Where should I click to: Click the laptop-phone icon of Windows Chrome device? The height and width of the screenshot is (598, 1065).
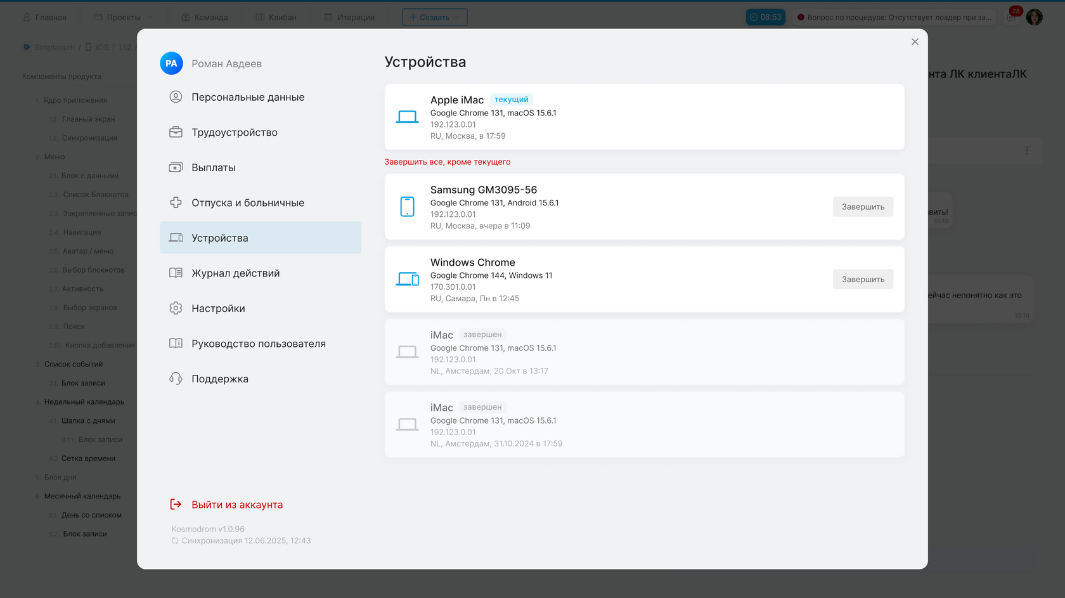pos(407,279)
